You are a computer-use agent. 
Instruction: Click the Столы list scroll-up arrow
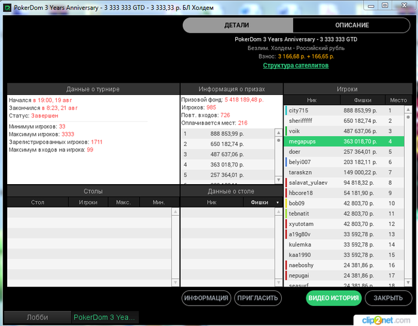pyautogui.click(x=176, y=212)
